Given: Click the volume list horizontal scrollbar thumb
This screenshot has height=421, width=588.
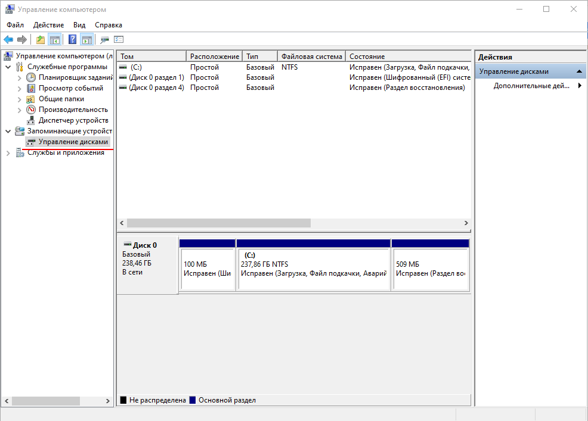Looking at the screenshot, I should (x=219, y=223).
